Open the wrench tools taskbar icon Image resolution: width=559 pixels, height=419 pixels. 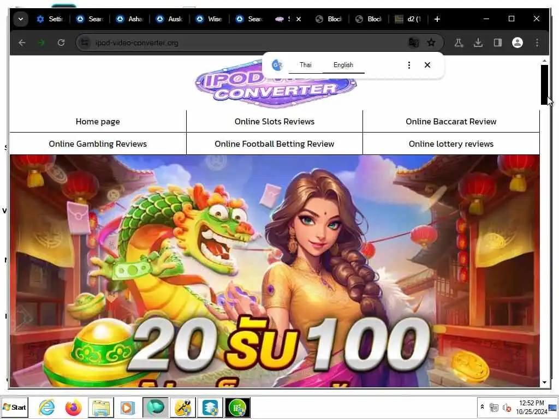(x=183, y=407)
